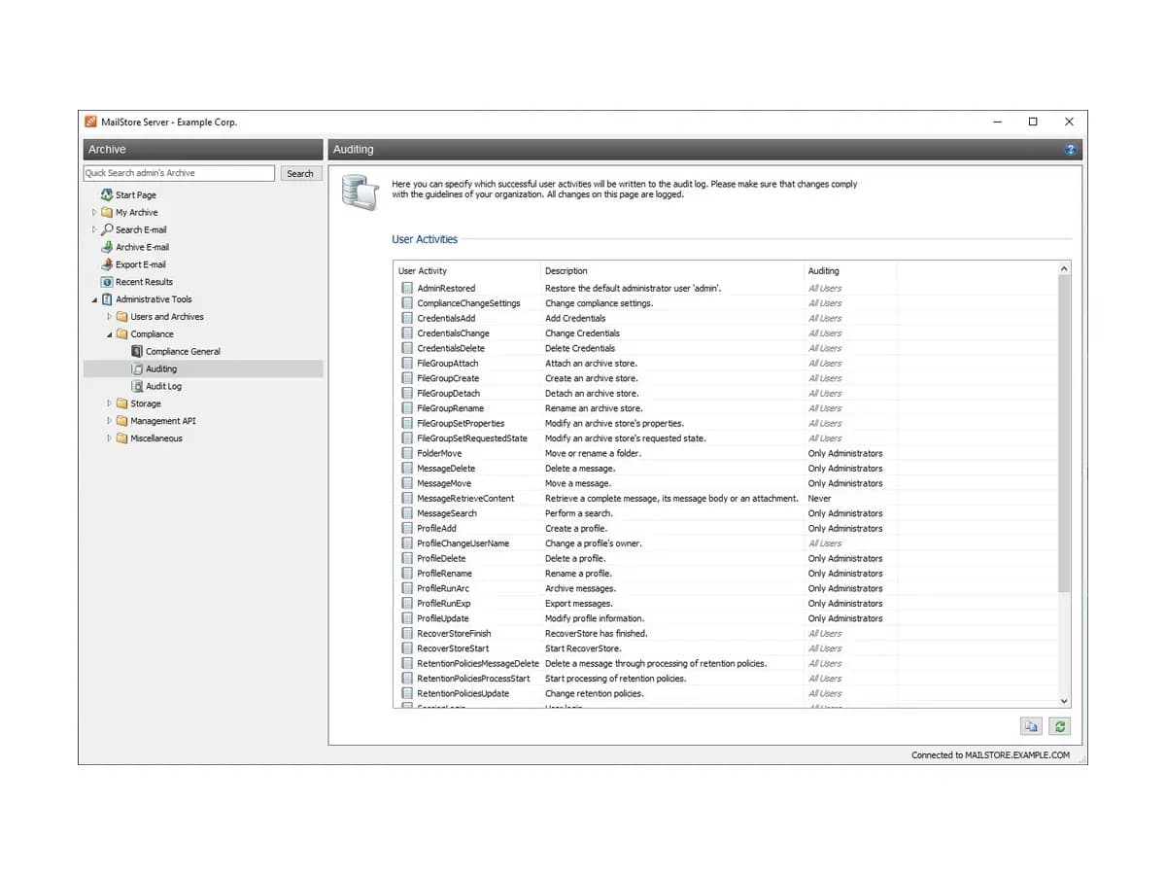The height and width of the screenshot is (875, 1166).
Task: Select the MessageRetrieveContent activity row
Action: coord(726,499)
